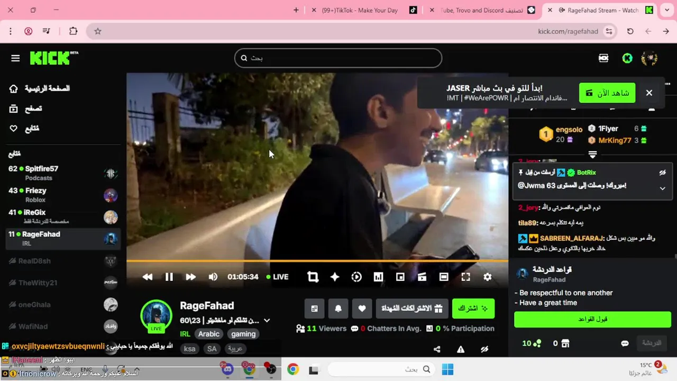
Task: Expand the gift leaderboard handle
Action: coord(592,155)
